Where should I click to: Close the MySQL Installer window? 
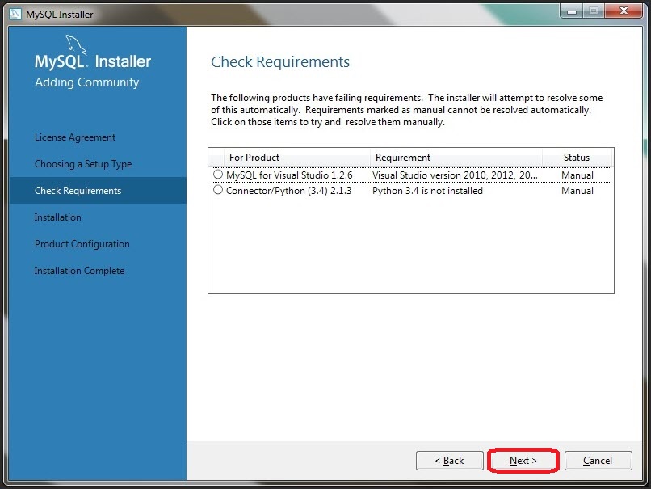tap(624, 11)
